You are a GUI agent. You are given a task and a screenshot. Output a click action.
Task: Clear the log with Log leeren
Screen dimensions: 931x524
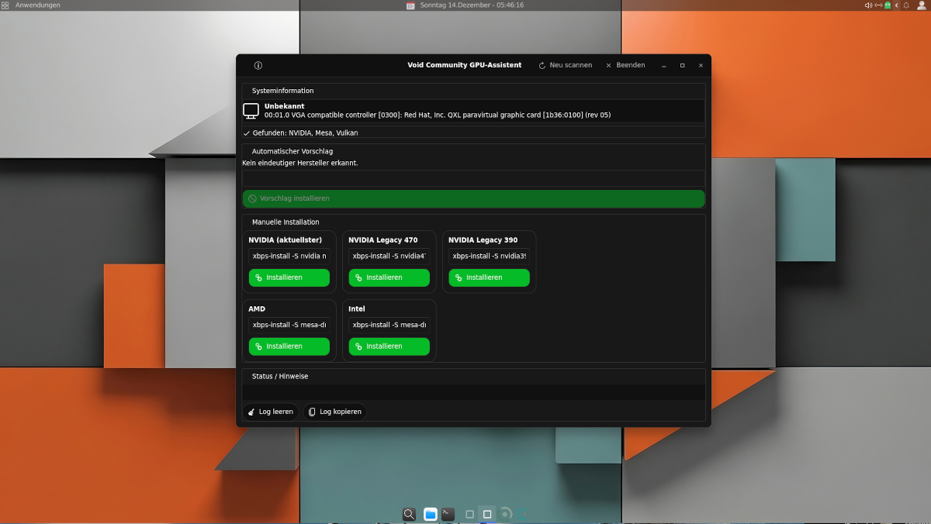(270, 412)
